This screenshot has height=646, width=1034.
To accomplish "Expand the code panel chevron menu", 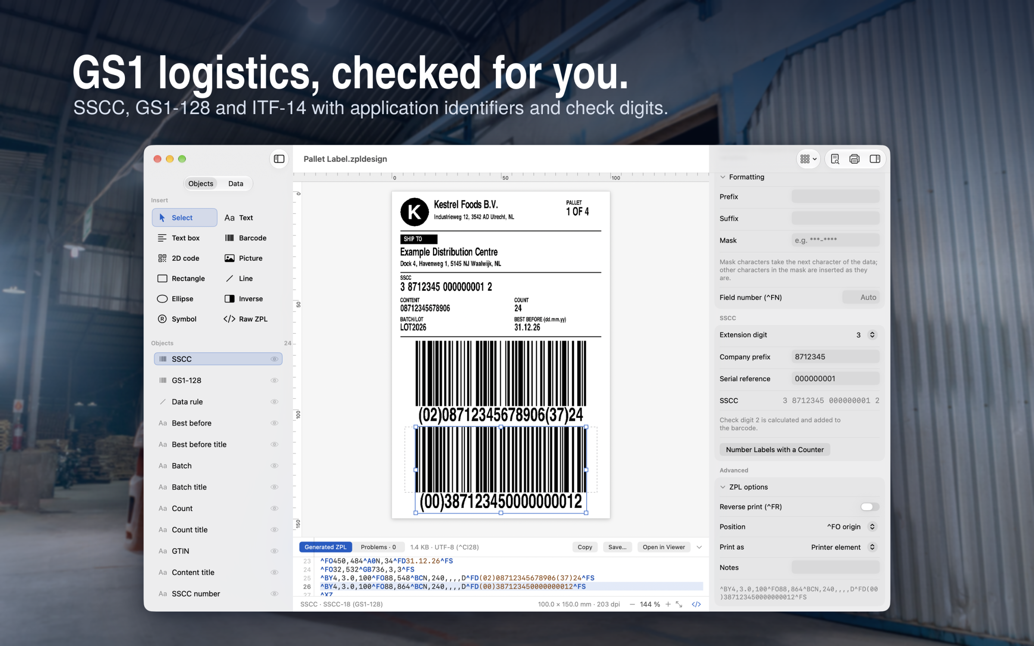I will 699,547.
